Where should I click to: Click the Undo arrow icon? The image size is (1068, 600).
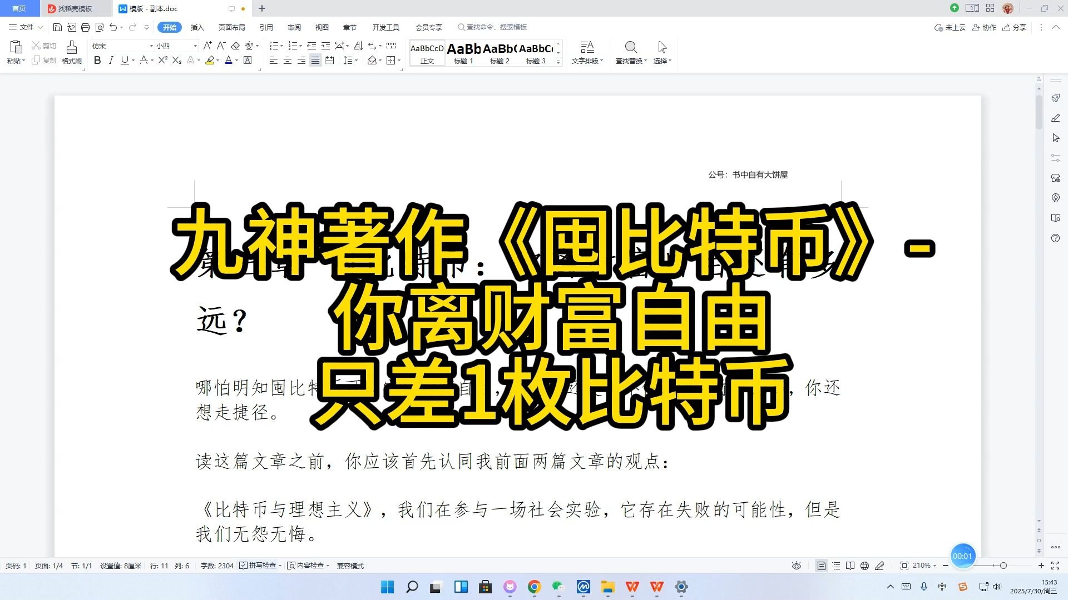113,27
